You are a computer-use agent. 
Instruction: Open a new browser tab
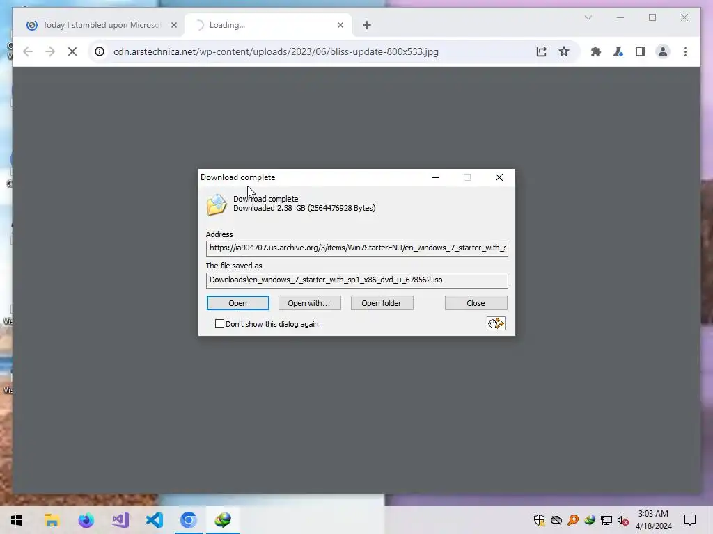367,25
